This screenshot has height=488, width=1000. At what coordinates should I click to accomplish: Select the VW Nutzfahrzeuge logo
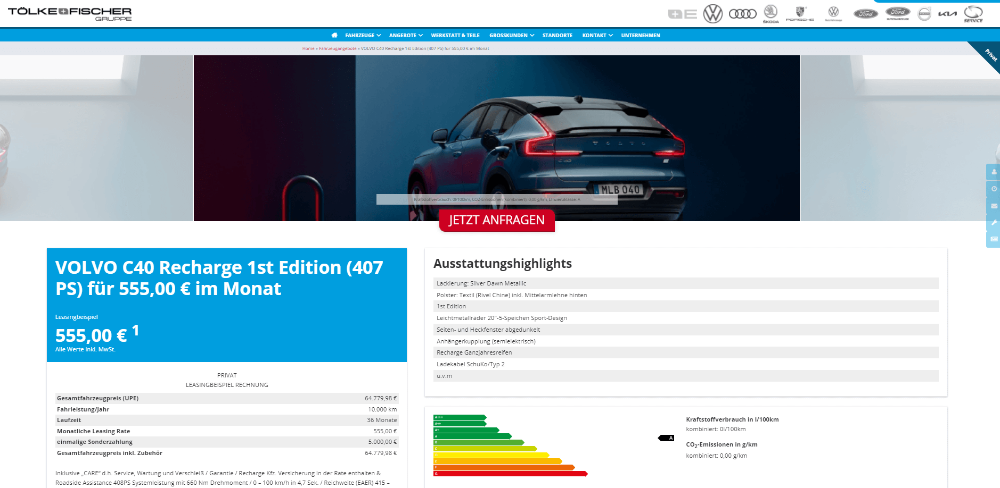pos(834,14)
